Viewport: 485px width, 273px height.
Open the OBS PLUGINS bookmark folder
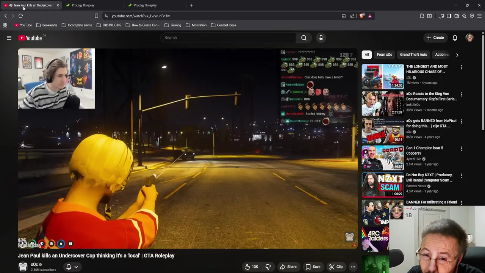pos(109,25)
